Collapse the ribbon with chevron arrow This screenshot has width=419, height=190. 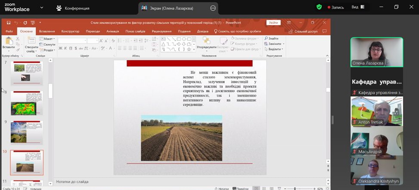(328, 56)
